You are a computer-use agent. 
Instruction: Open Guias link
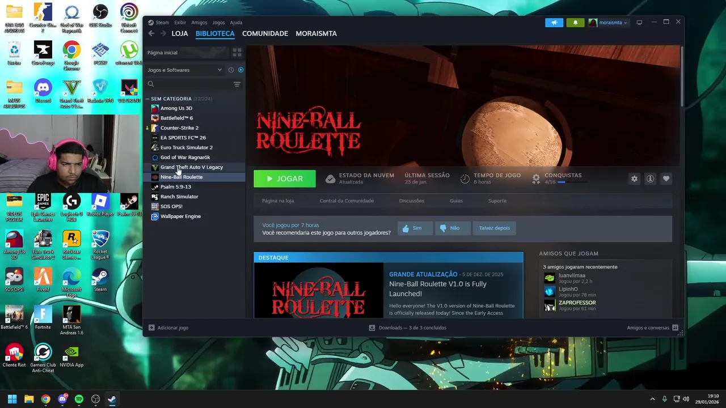456,201
